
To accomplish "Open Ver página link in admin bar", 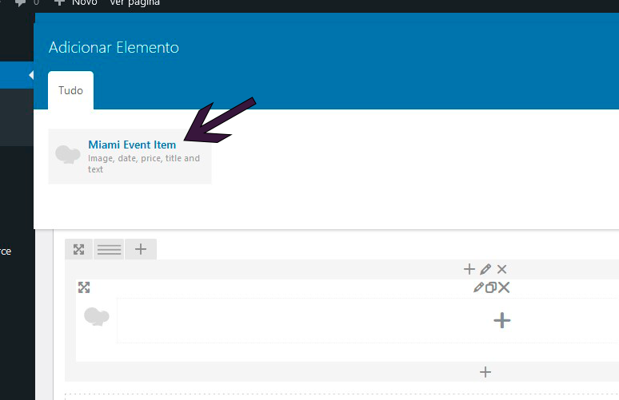I will tap(134, 2).
